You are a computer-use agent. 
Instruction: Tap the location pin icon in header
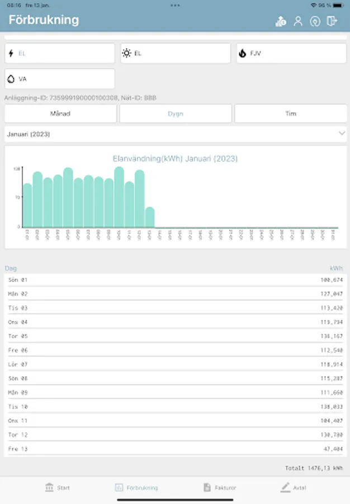point(315,21)
